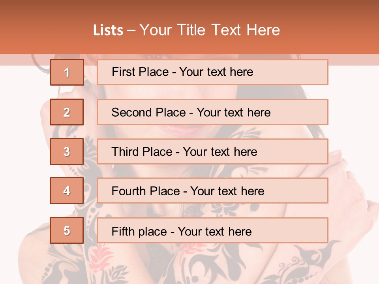The height and width of the screenshot is (284, 379).
Task: Click the number 5 list marker
Action: (x=67, y=230)
